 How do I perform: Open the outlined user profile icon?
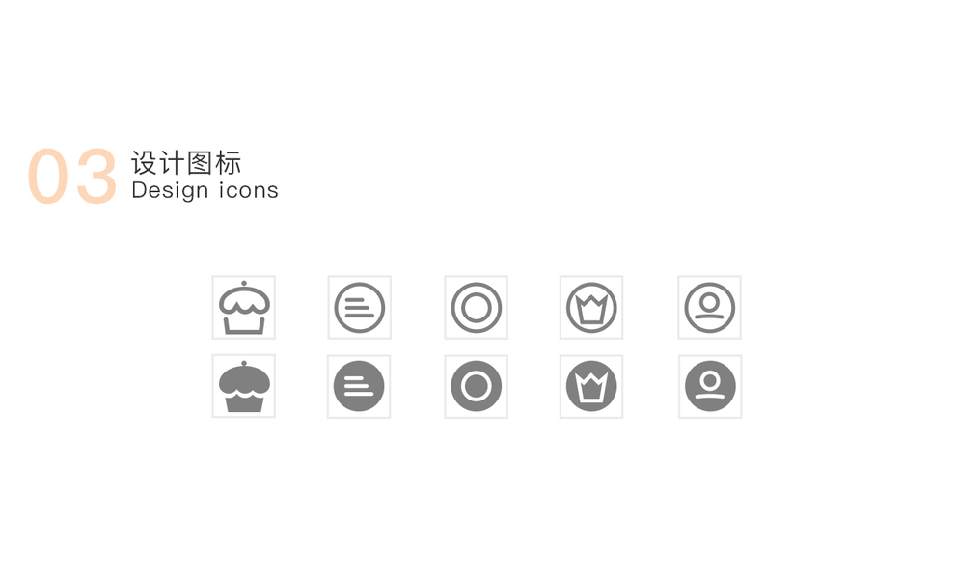point(710,308)
